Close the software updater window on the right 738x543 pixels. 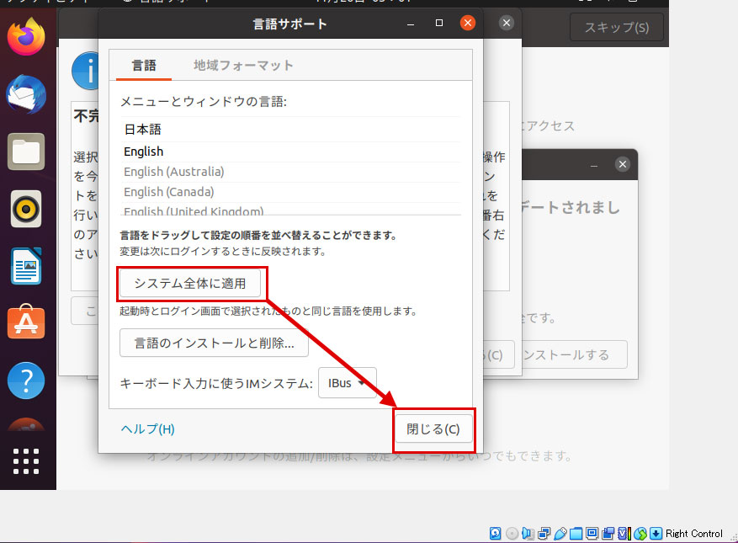pyautogui.click(x=623, y=164)
